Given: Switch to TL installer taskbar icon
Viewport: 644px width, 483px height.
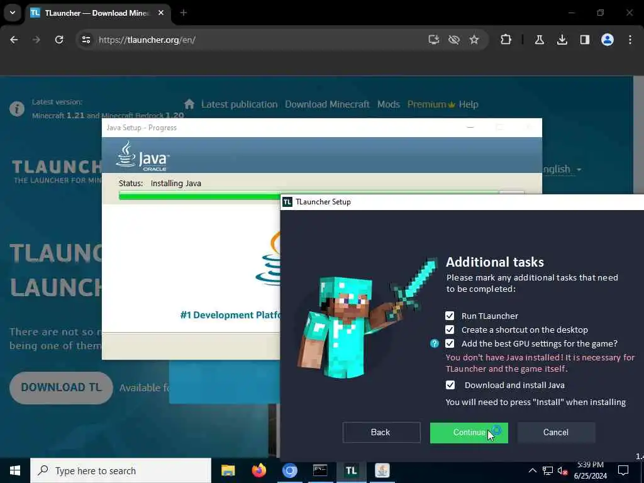Looking at the screenshot, I should 351,470.
